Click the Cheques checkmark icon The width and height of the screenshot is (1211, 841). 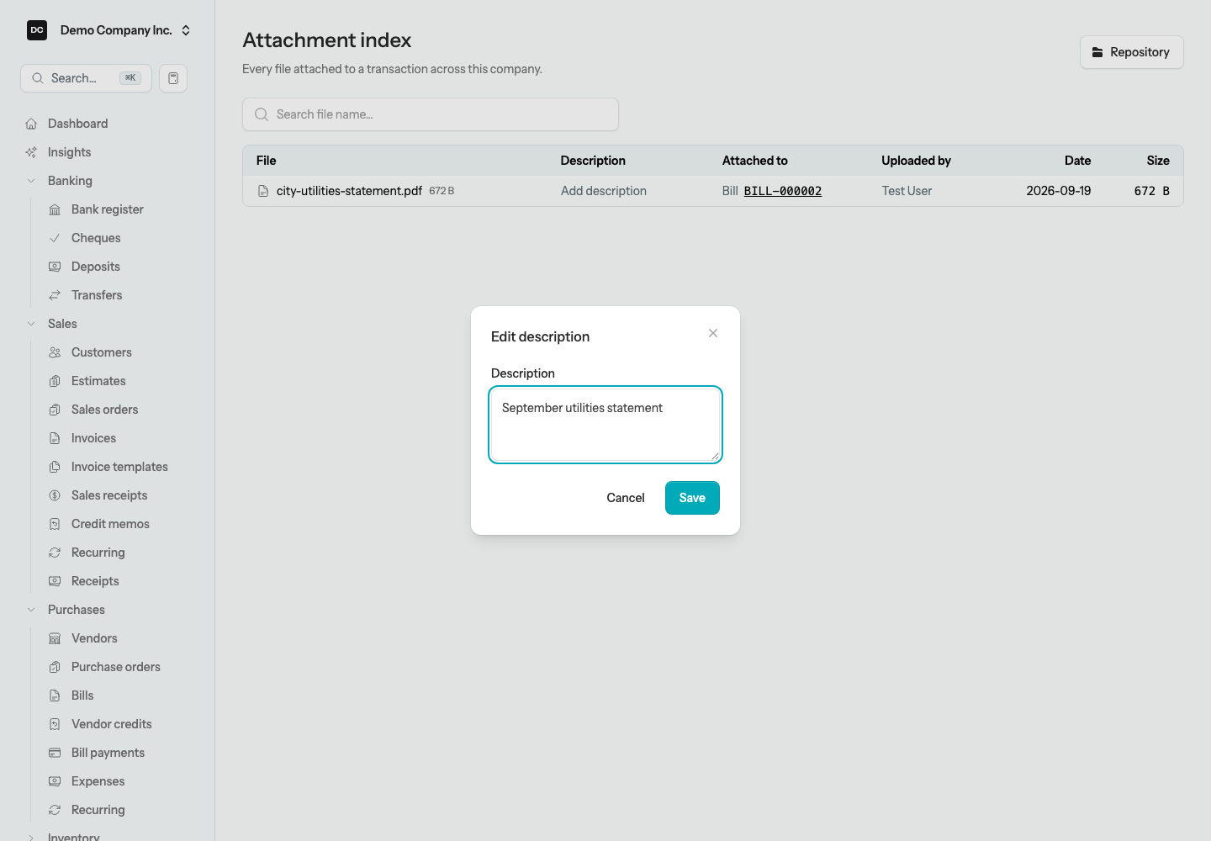pos(55,238)
